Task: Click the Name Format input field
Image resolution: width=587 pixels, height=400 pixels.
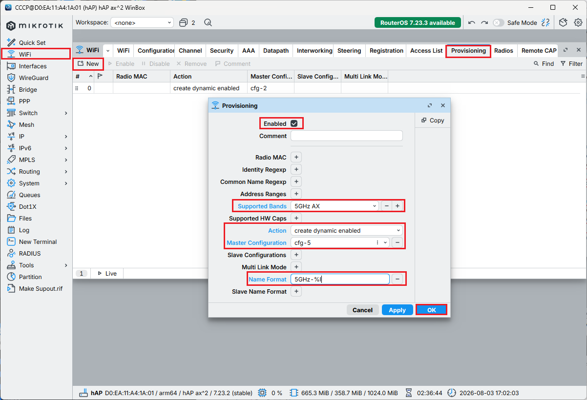Action: coord(340,279)
